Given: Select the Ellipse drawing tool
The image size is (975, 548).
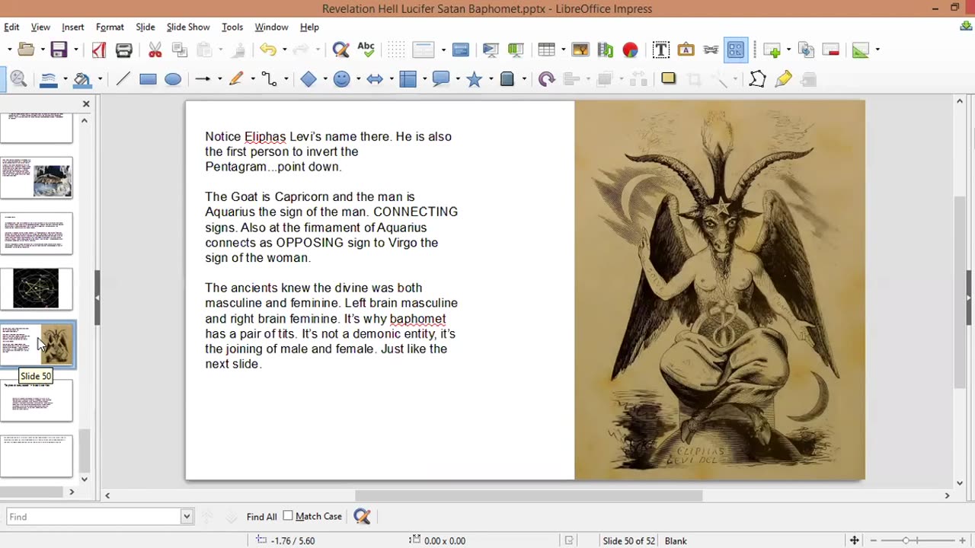Looking at the screenshot, I should tap(173, 79).
